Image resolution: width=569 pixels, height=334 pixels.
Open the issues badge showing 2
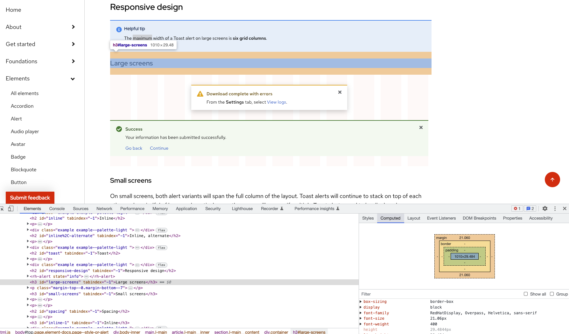click(530, 208)
